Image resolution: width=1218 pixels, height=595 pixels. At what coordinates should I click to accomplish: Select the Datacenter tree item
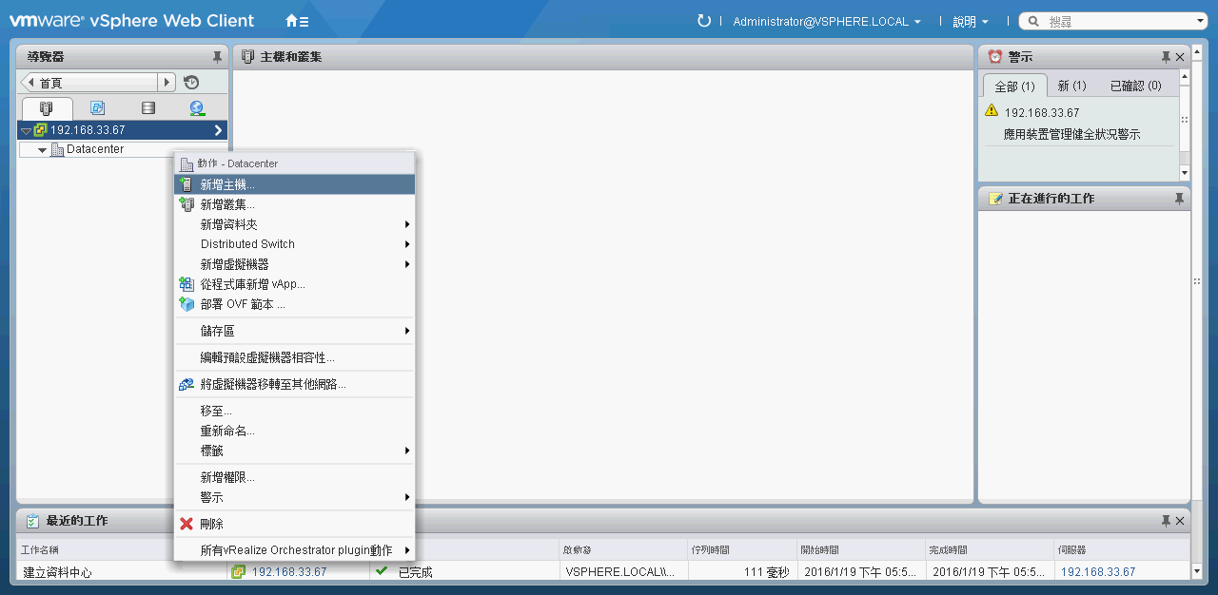[x=95, y=149]
